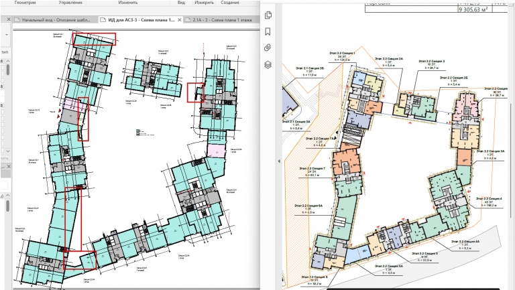Click the 'Этап 2.2 Секция 2Б' label in PDF
Screen dimensions: 515x290
pyautogui.click(x=453, y=78)
